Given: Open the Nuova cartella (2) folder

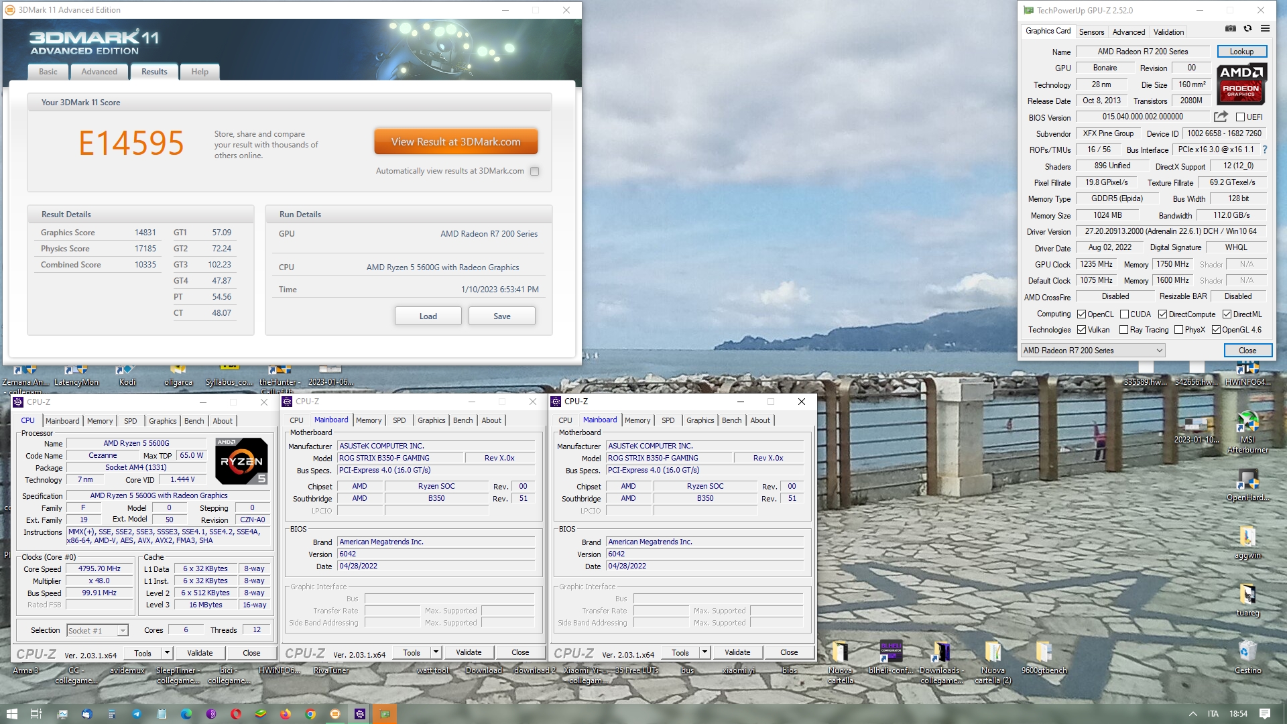Looking at the screenshot, I should [993, 662].
